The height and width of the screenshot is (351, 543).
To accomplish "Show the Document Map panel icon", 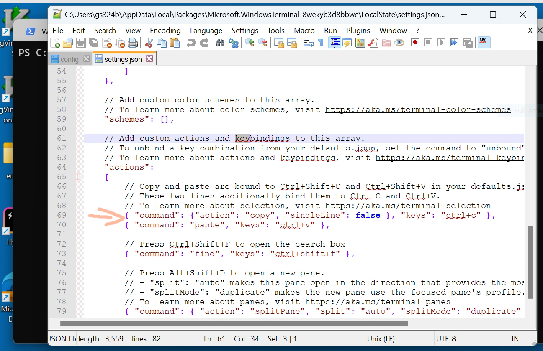I will click(x=360, y=43).
